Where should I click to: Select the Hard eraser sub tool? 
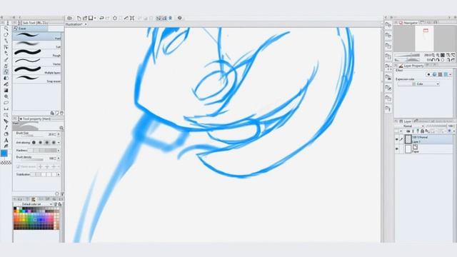[x=36, y=36]
